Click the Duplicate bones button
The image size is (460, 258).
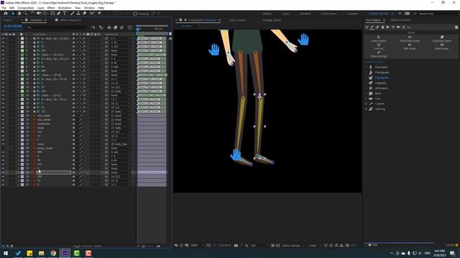[442, 39]
